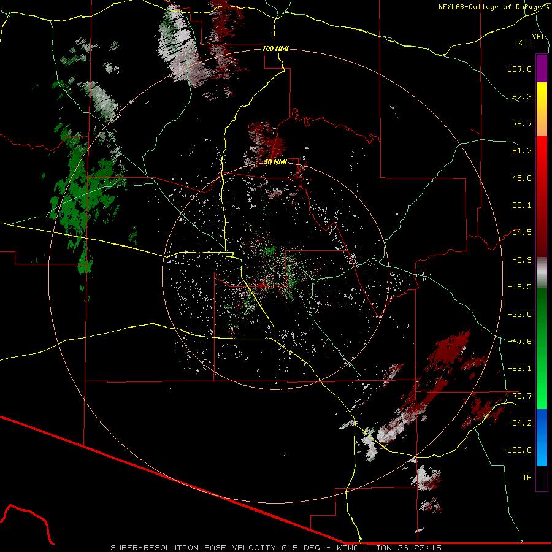
Task: Click the 61.2 velocity scale value
Action: [x=522, y=151]
